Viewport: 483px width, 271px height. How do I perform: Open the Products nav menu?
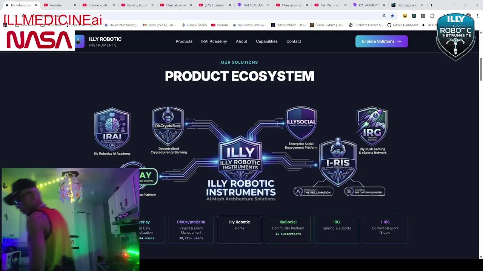[184, 41]
